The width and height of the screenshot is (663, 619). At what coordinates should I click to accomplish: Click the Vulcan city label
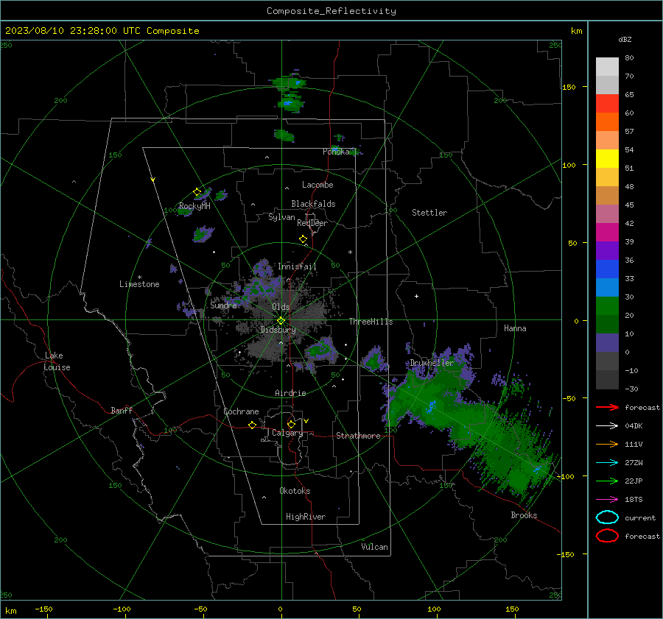point(374,547)
